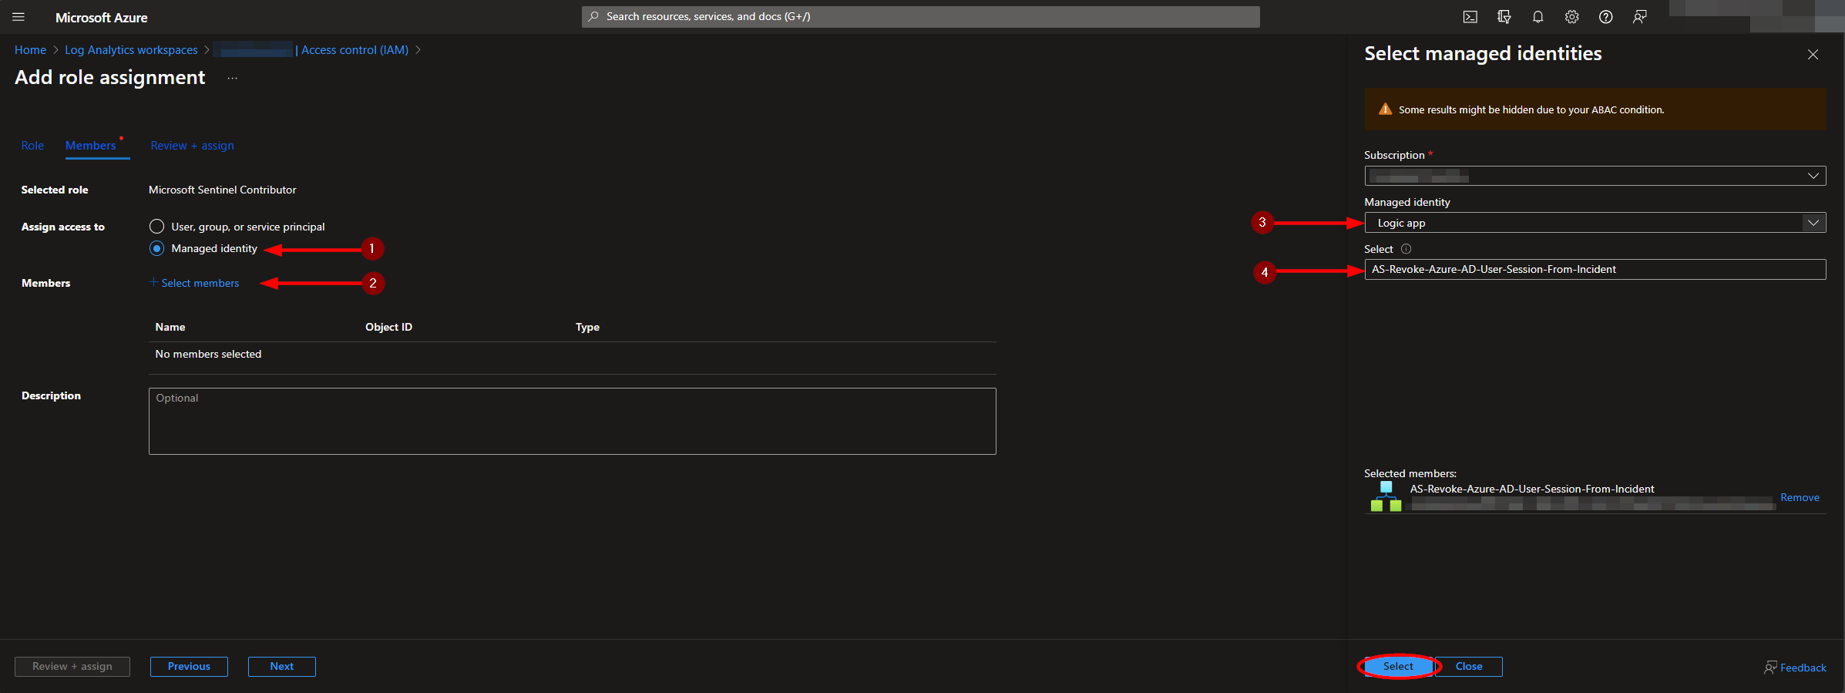Click the Microsoft Azure logo text
This screenshot has height=693, width=1845.
101,17
